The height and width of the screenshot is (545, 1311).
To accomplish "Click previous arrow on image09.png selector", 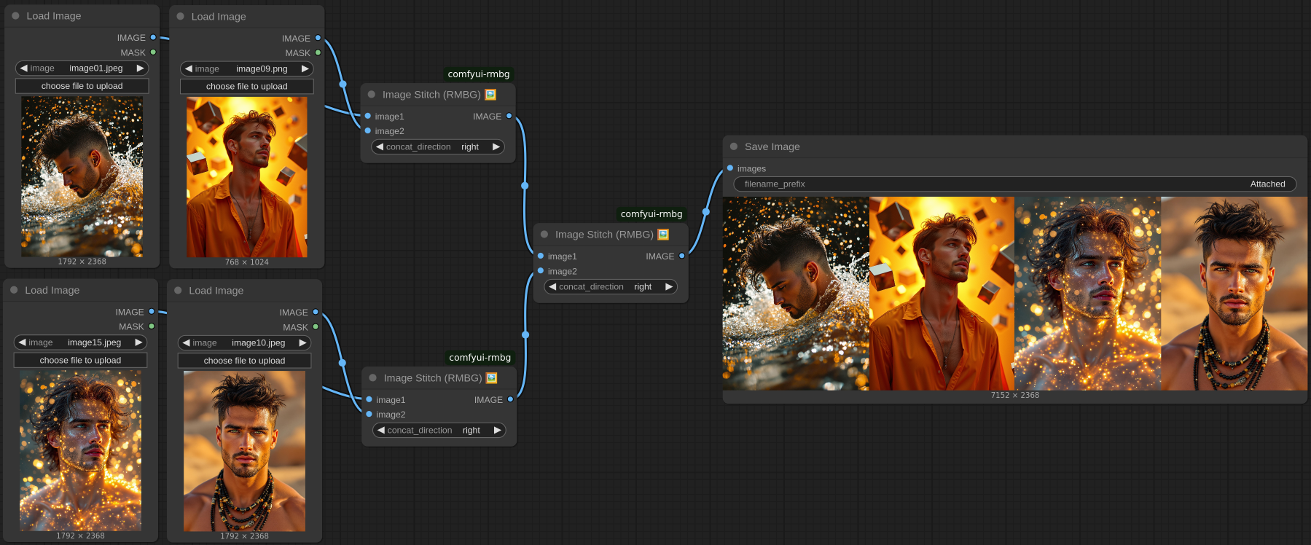I will (189, 68).
